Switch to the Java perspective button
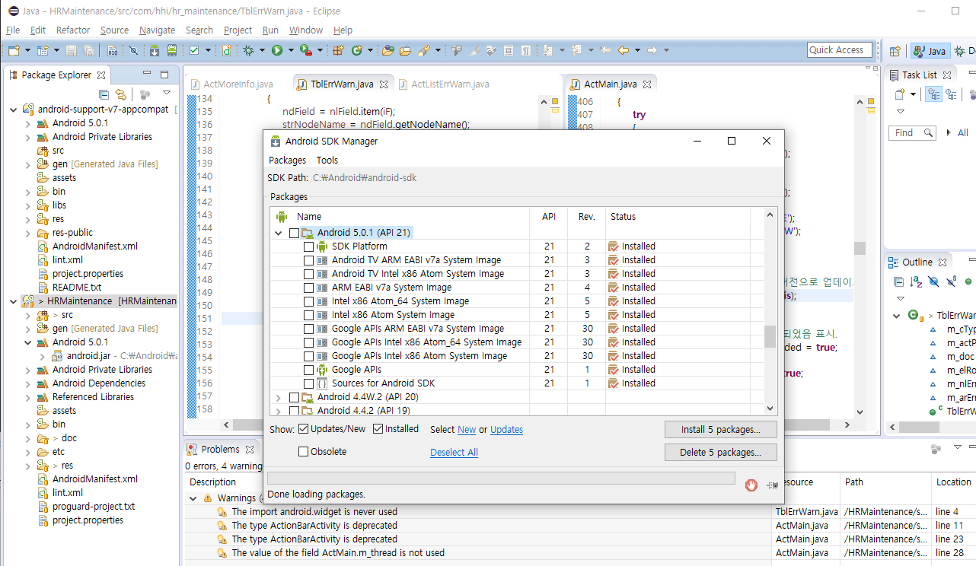 (930, 51)
